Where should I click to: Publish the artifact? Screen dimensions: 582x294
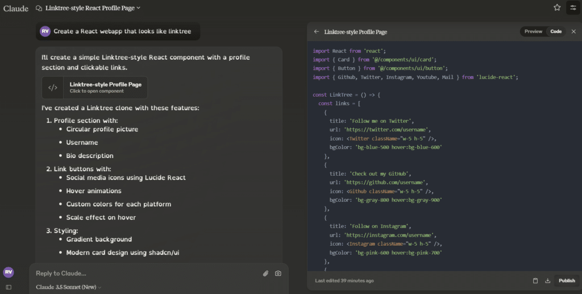click(567, 281)
